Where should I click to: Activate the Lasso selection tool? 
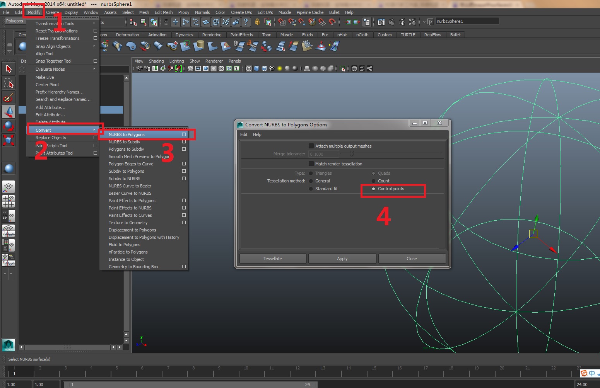9,83
